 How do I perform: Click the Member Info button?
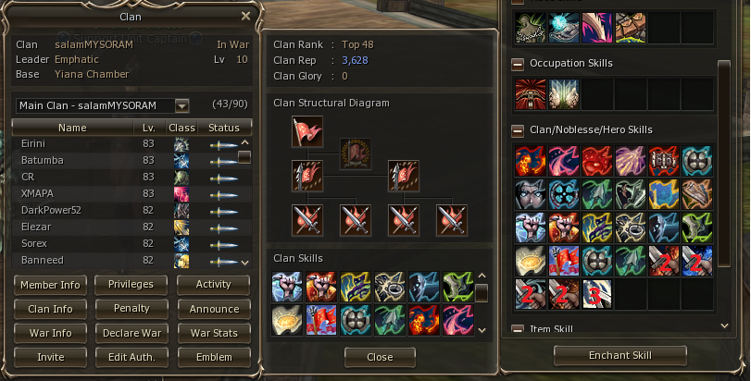click(x=50, y=285)
